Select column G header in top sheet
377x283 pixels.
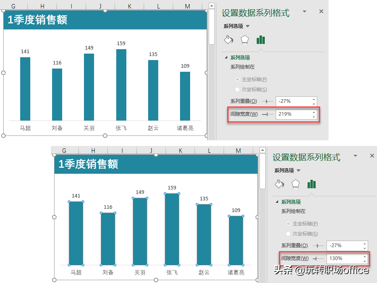pyautogui.click(x=13, y=6)
